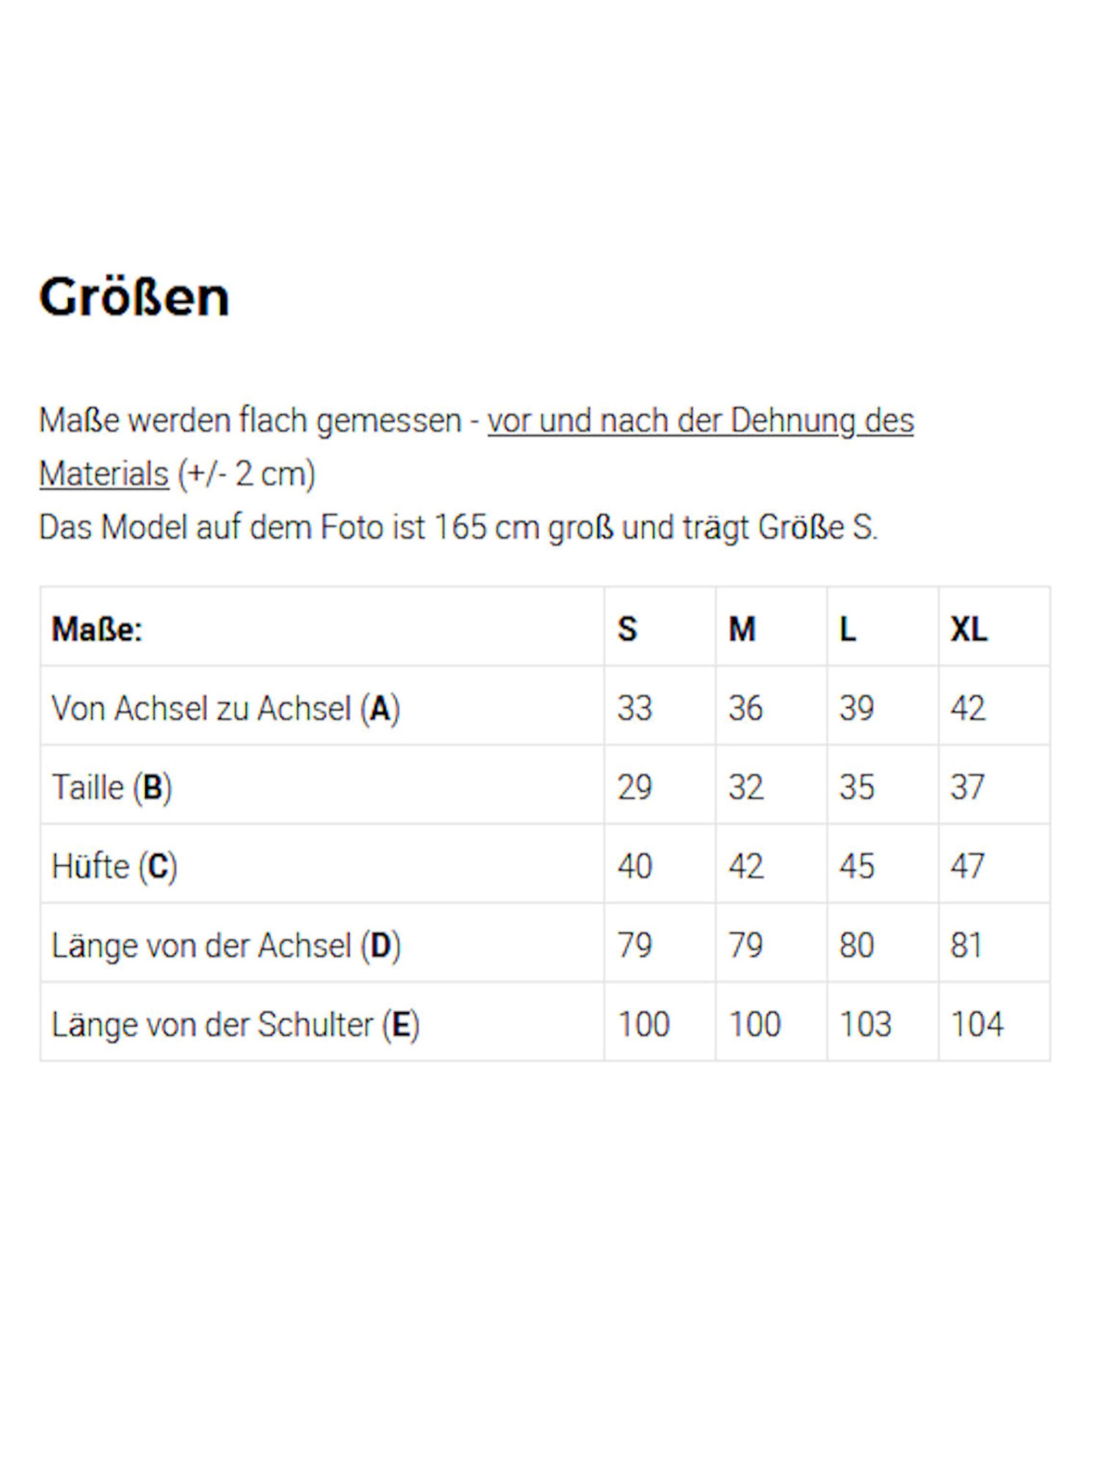Select the 'Taille (B)' row label
The height and width of the screenshot is (1466, 1100).
(x=111, y=787)
